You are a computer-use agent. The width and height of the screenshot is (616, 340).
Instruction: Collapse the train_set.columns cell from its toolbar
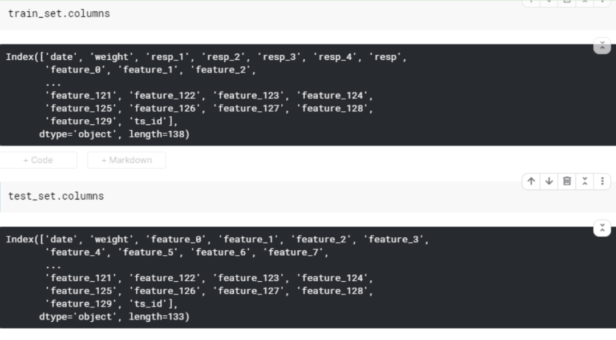(585, 2)
